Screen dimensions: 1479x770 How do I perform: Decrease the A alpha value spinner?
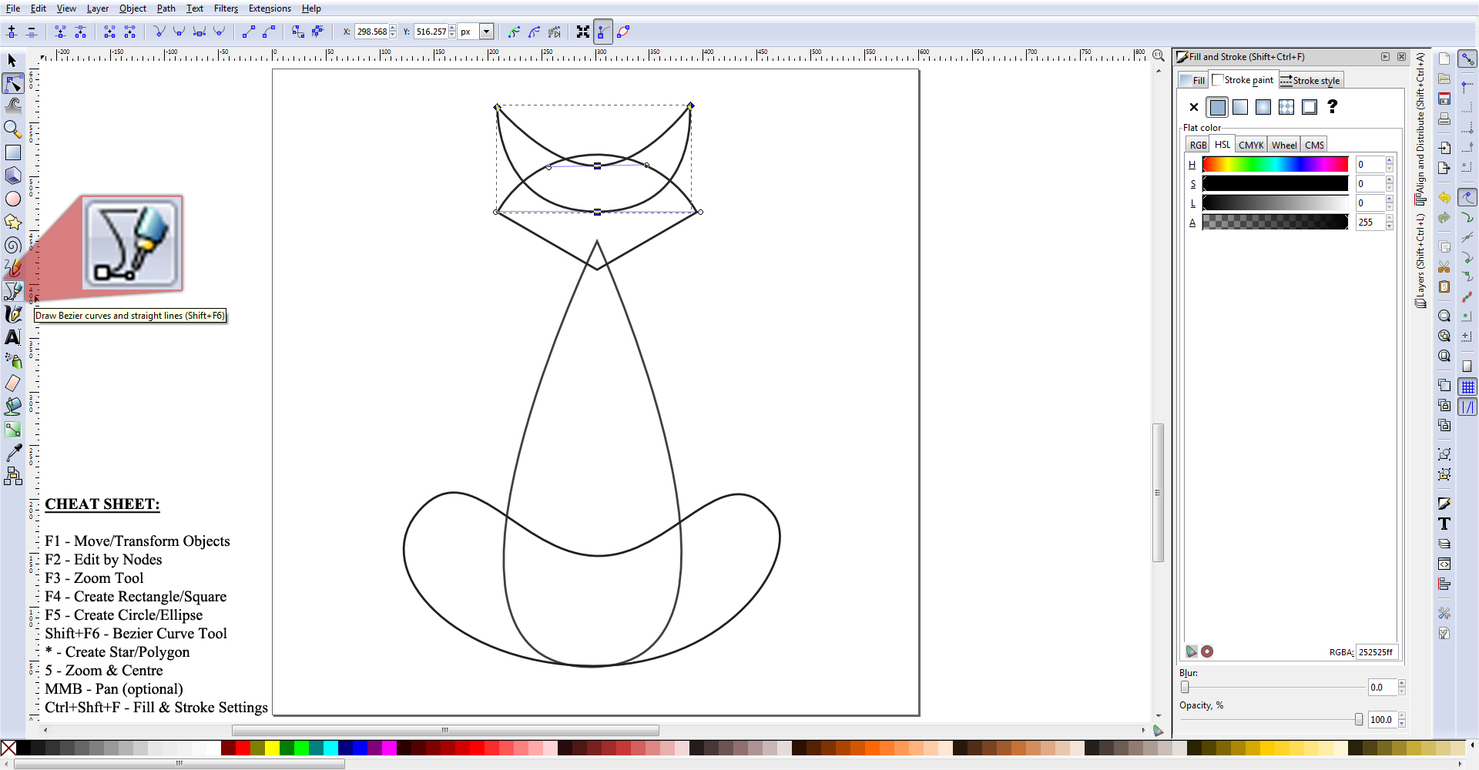[1390, 226]
